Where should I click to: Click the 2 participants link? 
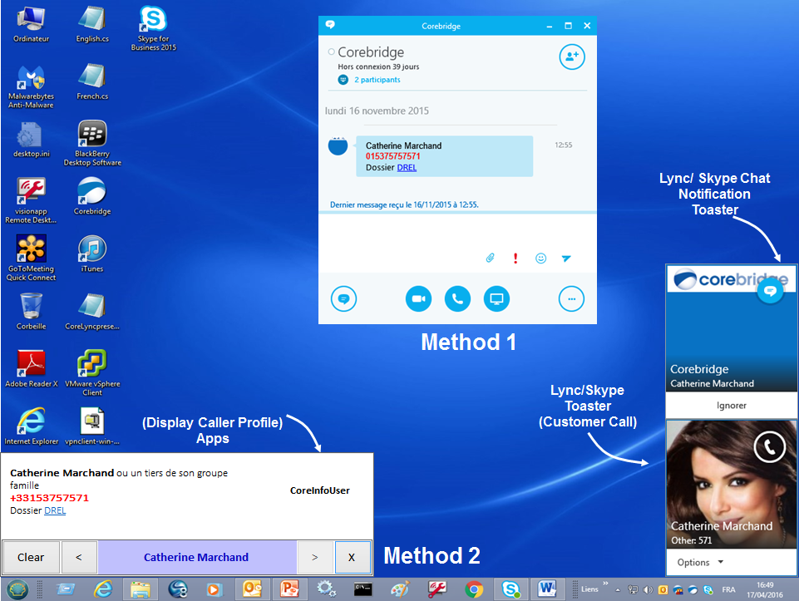point(377,80)
